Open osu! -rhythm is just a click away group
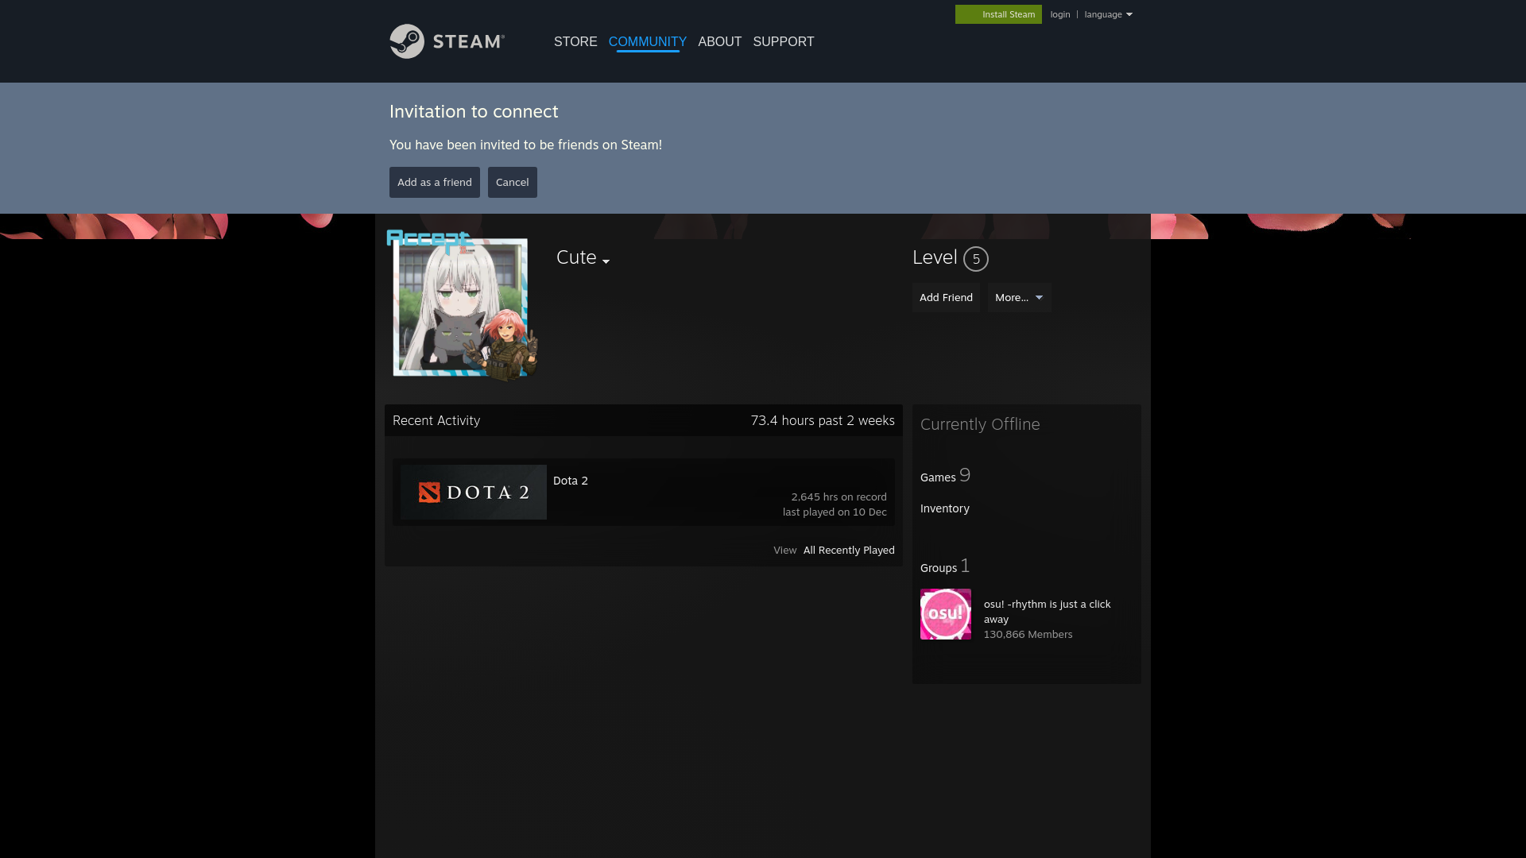This screenshot has height=858, width=1526. point(1048,612)
